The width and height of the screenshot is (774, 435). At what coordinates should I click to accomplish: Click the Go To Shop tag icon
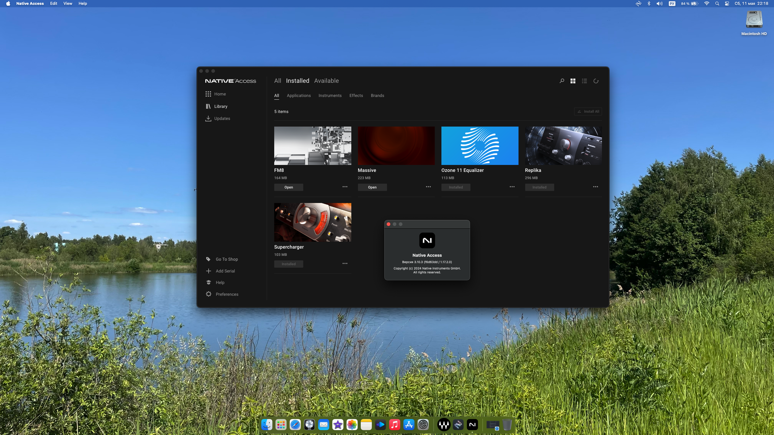point(208,259)
